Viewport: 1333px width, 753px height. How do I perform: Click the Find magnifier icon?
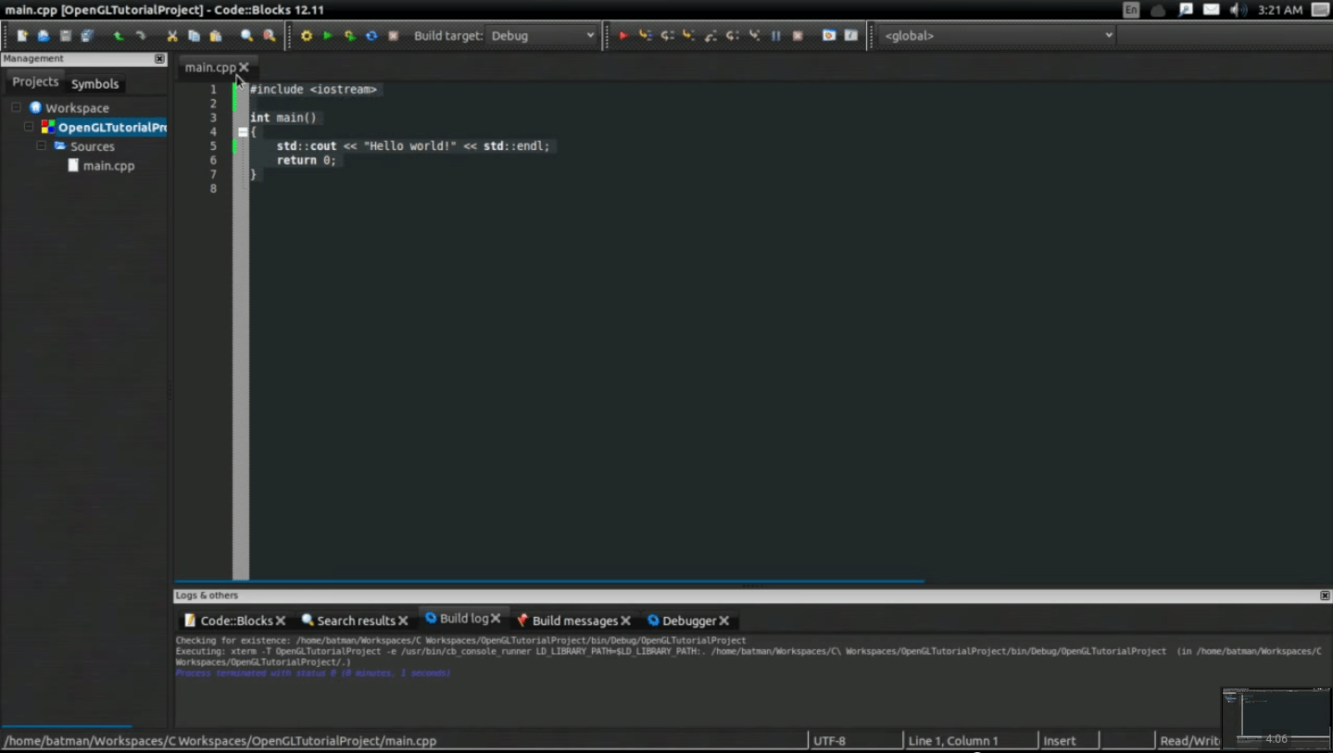click(x=247, y=36)
